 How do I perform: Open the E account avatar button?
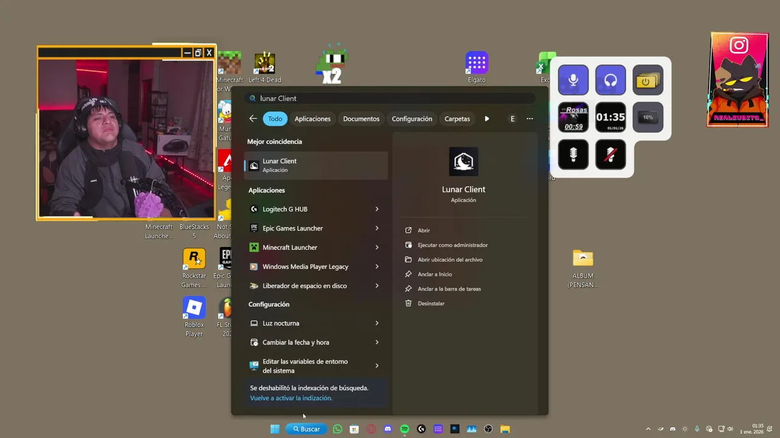point(512,119)
